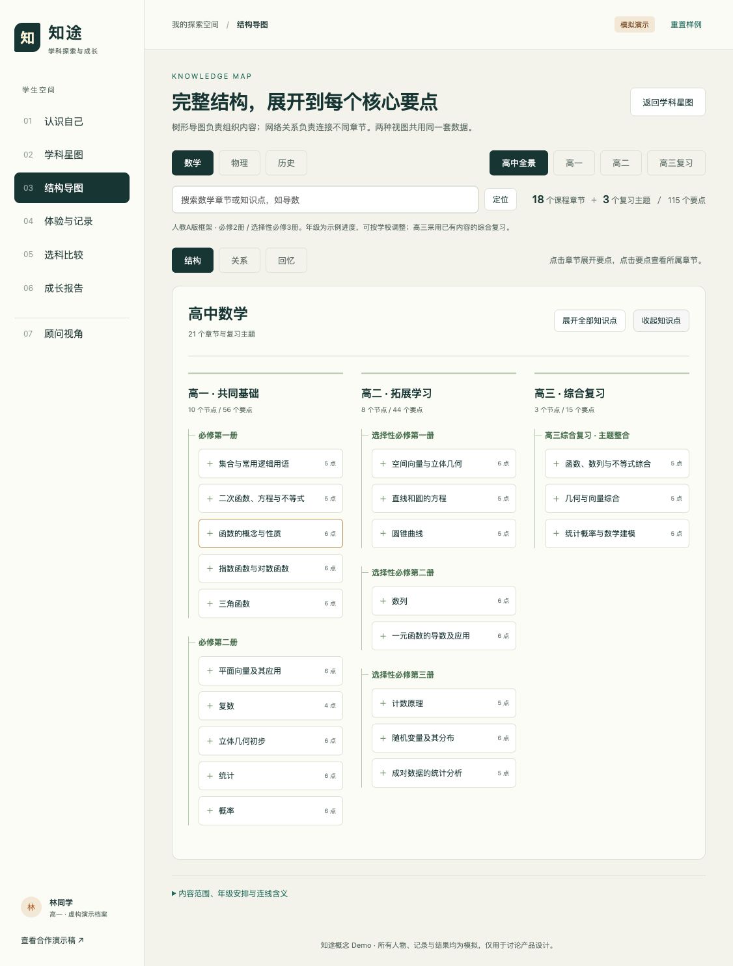The height and width of the screenshot is (966, 733).
Task: Click the 必修第二册 group label
Action: [x=218, y=642]
